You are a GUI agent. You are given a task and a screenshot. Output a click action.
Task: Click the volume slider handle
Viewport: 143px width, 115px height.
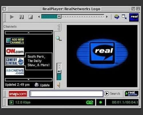[x=59, y=72]
